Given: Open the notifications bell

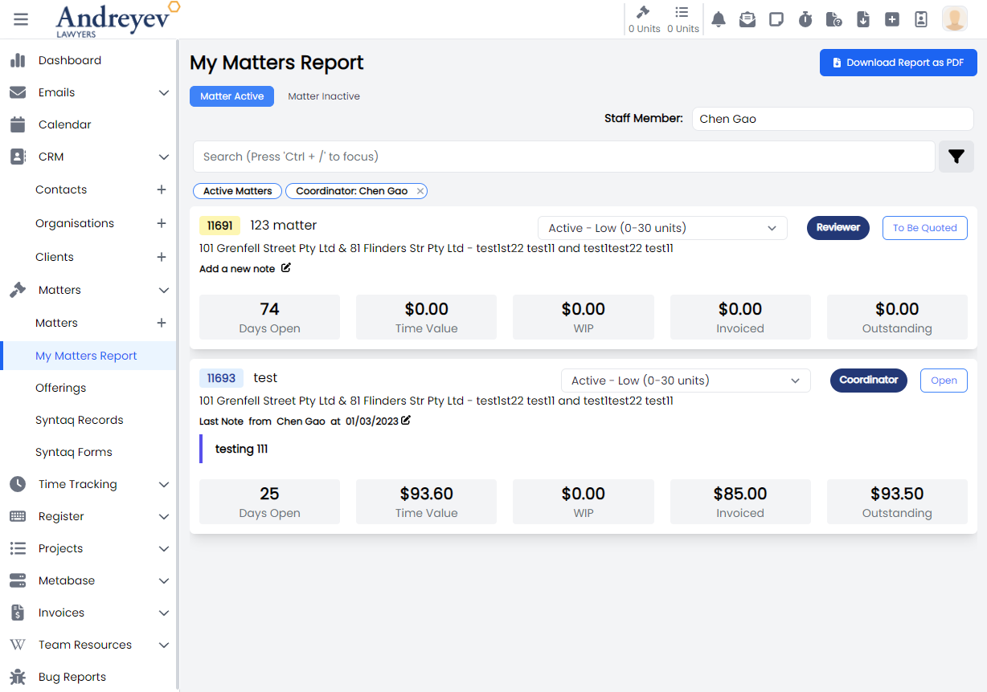Looking at the screenshot, I should [x=719, y=19].
